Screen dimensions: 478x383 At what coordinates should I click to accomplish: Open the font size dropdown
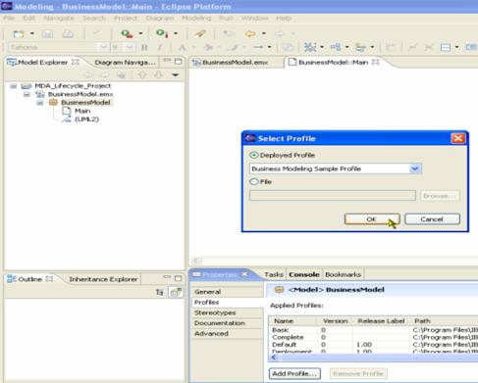click(130, 48)
